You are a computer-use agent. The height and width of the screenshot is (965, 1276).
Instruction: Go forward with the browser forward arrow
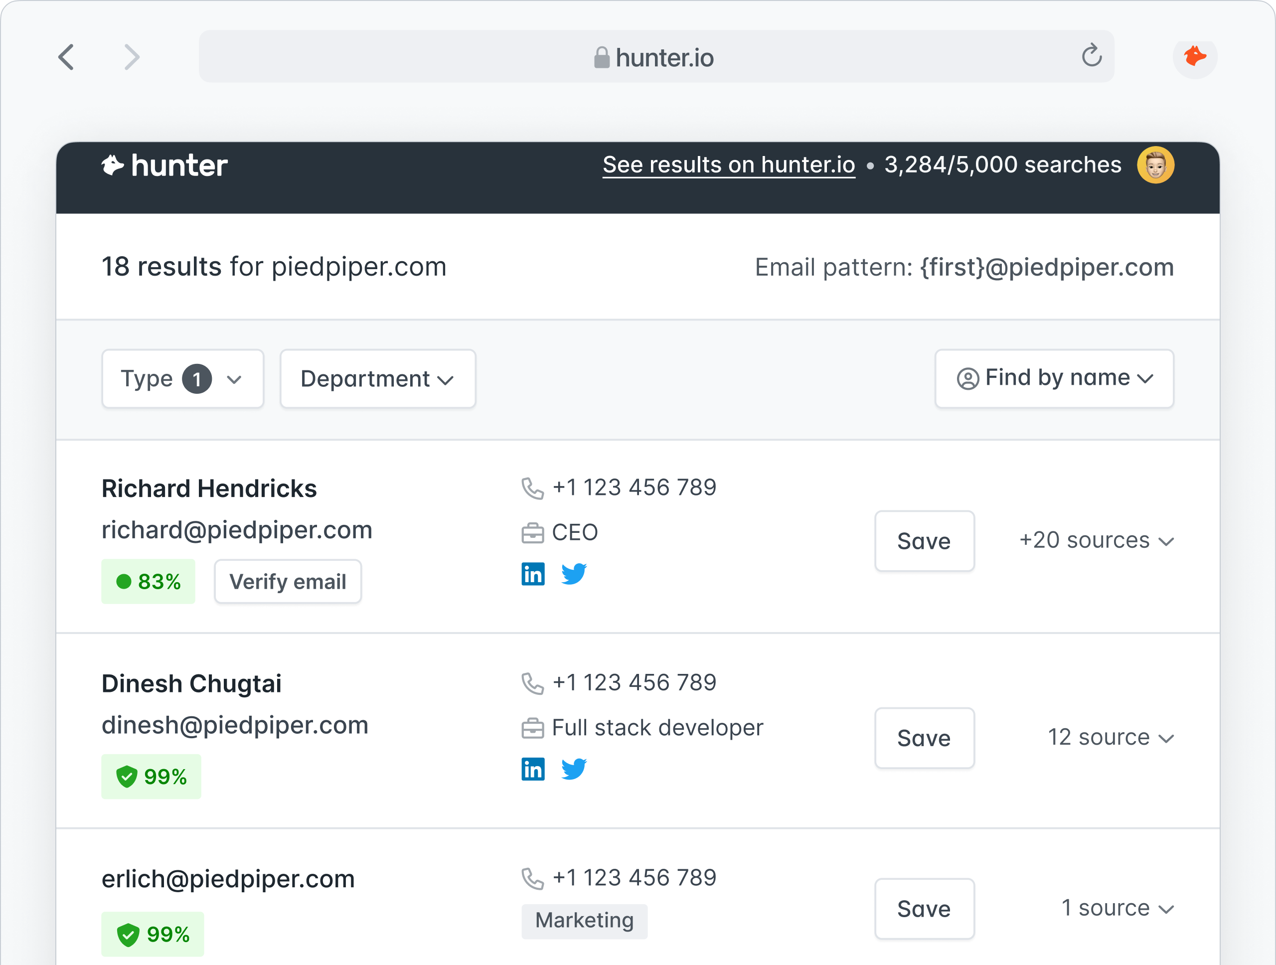[132, 57]
